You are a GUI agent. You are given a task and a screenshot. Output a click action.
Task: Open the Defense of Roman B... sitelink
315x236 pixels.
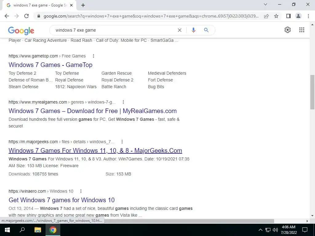30,80
